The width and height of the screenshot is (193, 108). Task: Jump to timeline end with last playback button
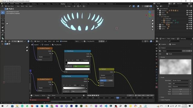pyautogui.click(x=98, y=95)
